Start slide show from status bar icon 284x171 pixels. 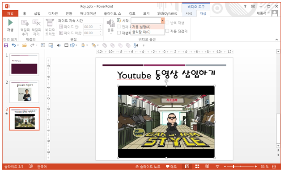tap(217, 166)
